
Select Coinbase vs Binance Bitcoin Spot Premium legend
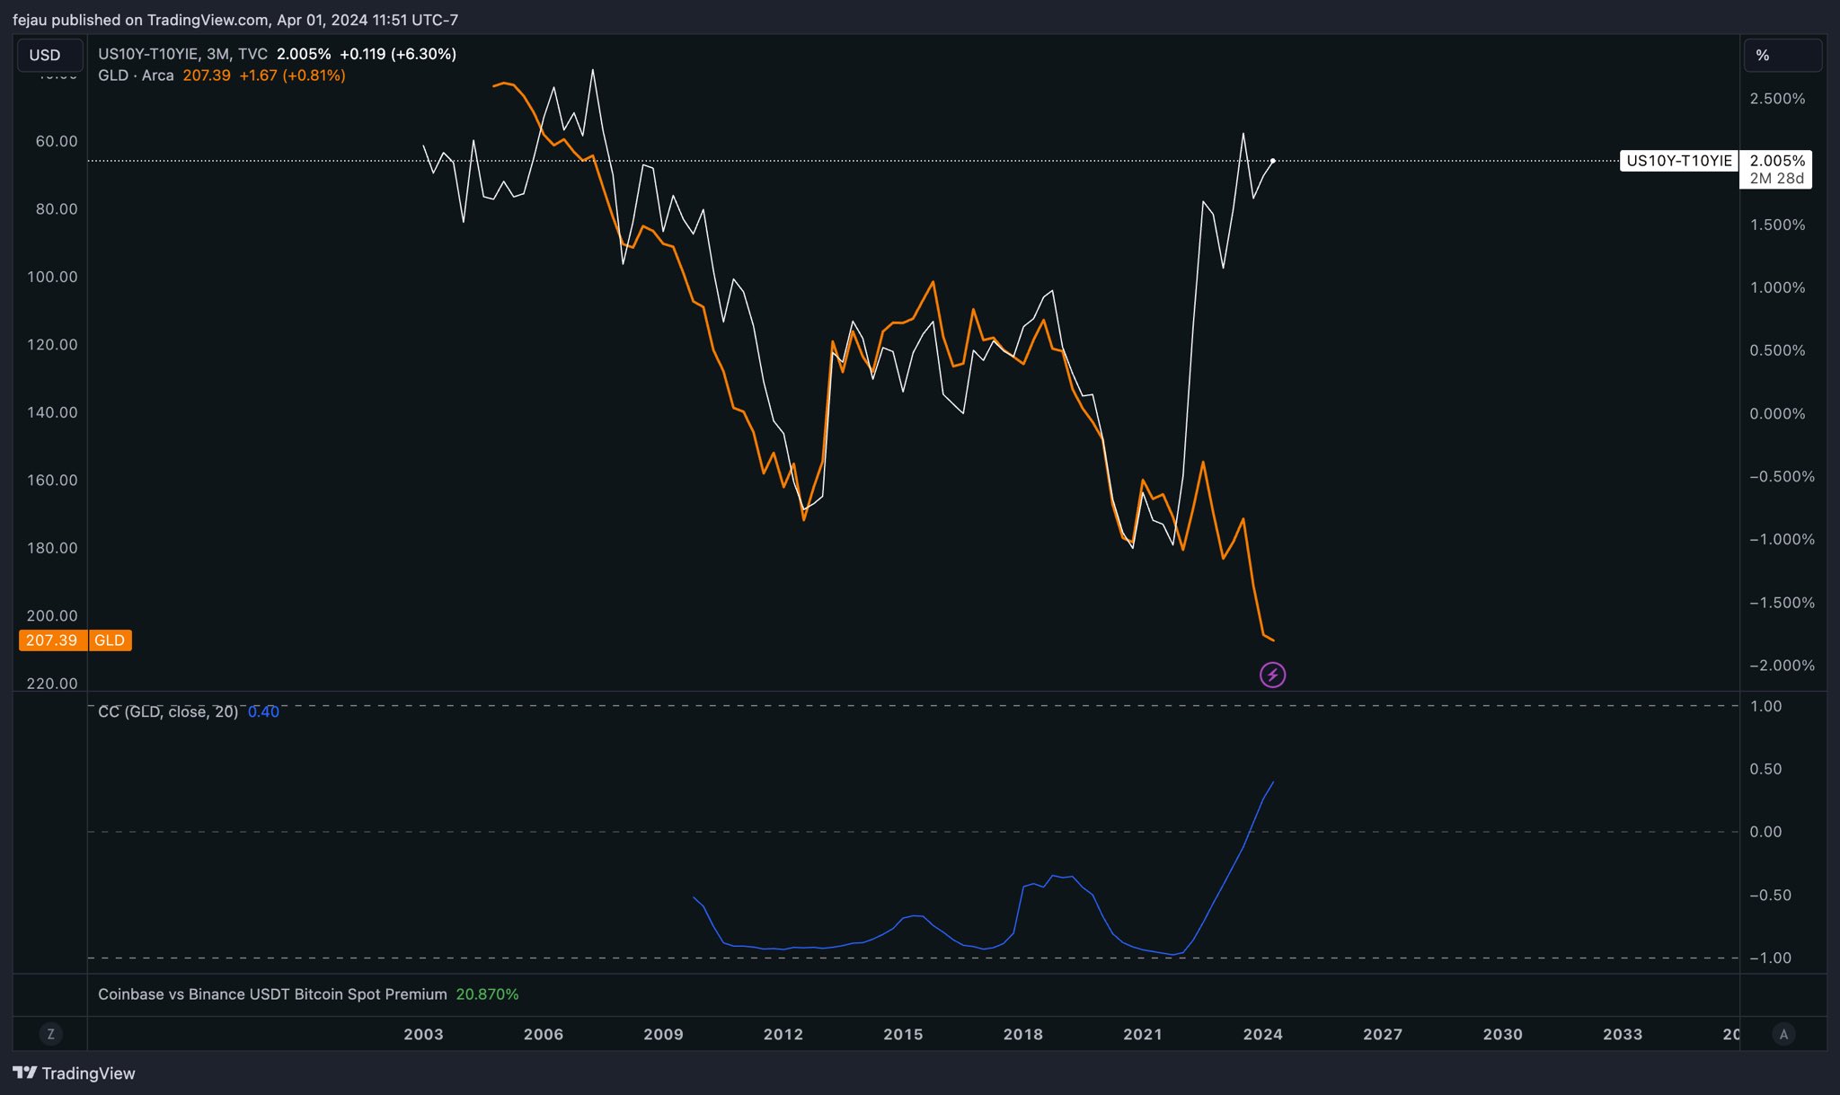pyautogui.click(x=272, y=994)
